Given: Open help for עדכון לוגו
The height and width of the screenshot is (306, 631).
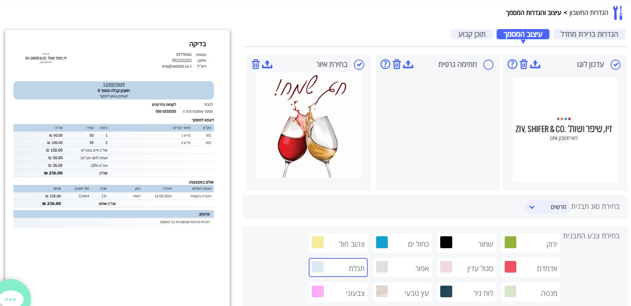Looking at the screenshot, I should click(512, 64).
